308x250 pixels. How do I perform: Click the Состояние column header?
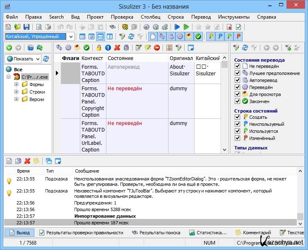(x=120, y=58)
